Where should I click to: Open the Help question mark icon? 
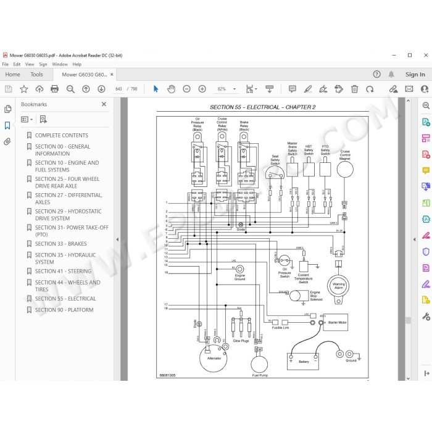click(376, 75)
